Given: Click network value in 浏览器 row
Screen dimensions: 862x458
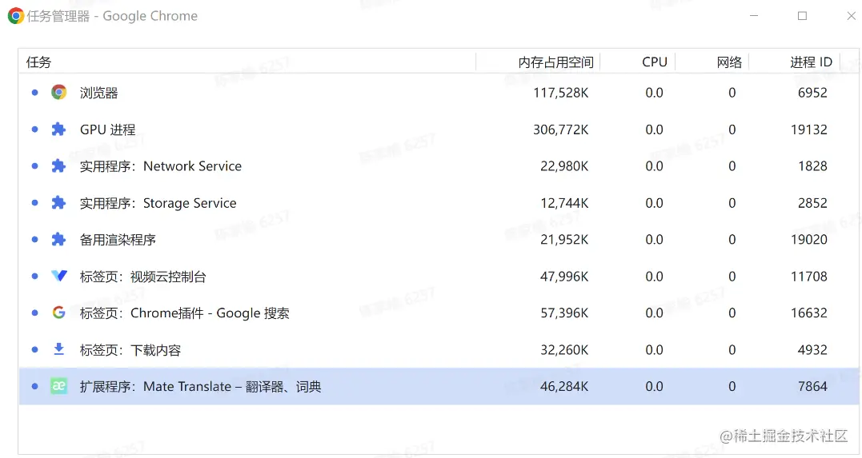Looking at the screenshot, I should coord(732,93).
